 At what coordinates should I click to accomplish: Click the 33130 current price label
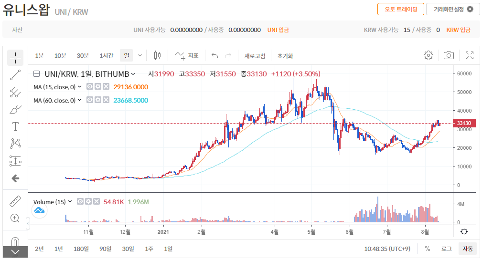[464, 123]
